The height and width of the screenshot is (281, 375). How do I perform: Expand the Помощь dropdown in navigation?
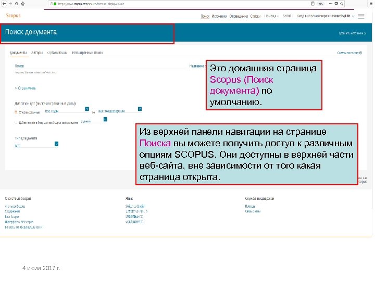tap(272, 16)
